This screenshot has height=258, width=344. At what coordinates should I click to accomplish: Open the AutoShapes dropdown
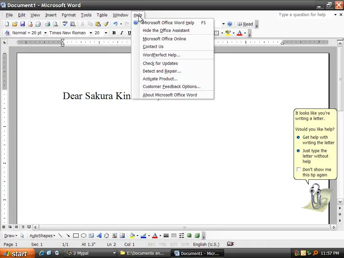(42, 235)
